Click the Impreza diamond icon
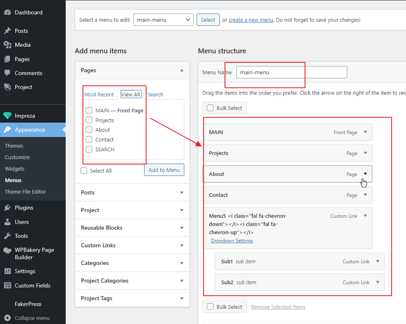The width and height of the screenshot is (406, 324). click(x=7, y=116)
